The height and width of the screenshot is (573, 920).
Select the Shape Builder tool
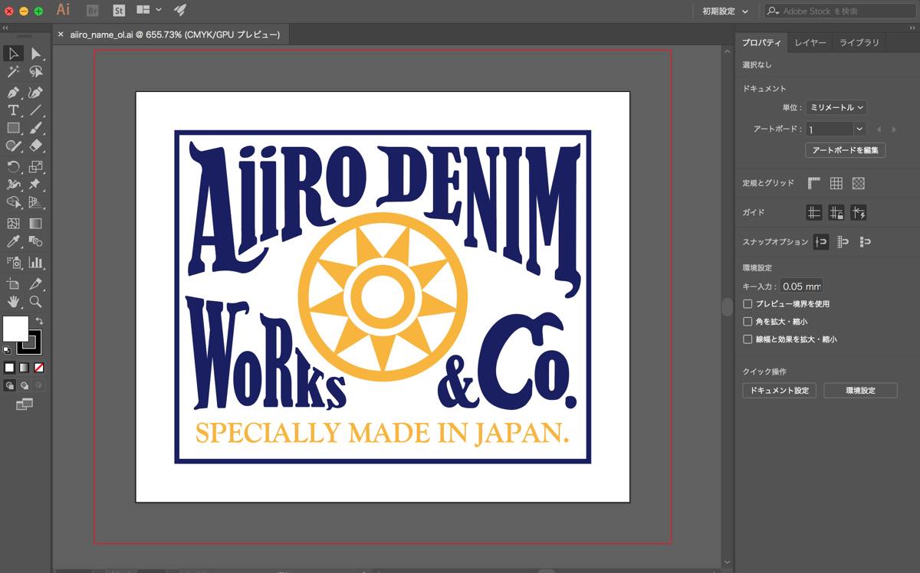click(13, 202)
